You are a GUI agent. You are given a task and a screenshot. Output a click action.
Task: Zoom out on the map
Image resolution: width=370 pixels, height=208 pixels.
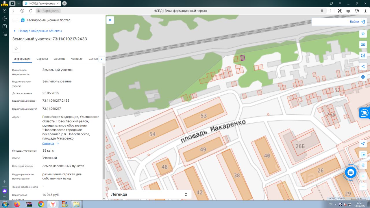tap(363, 187)
